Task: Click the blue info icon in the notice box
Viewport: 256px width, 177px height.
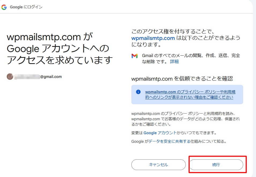Action: coord(138,92)
